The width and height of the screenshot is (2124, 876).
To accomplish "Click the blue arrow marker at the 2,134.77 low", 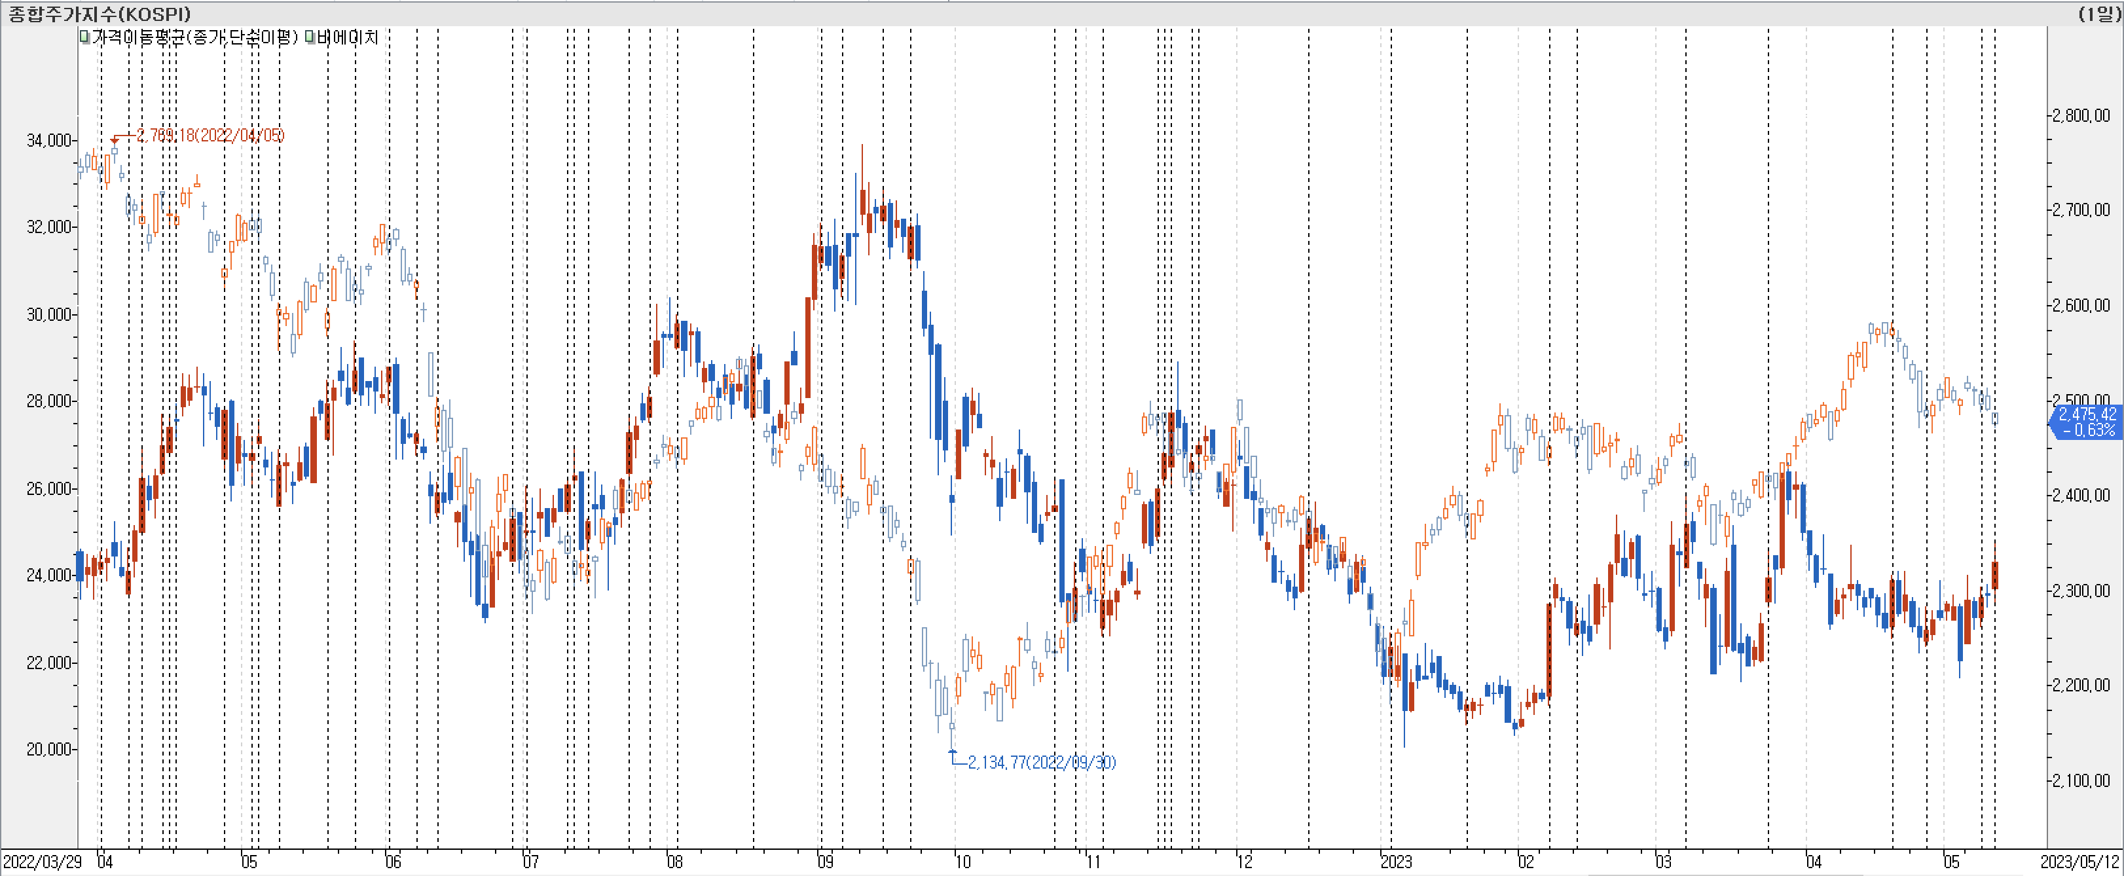I will pyautogui.click(x=953, y=752).
